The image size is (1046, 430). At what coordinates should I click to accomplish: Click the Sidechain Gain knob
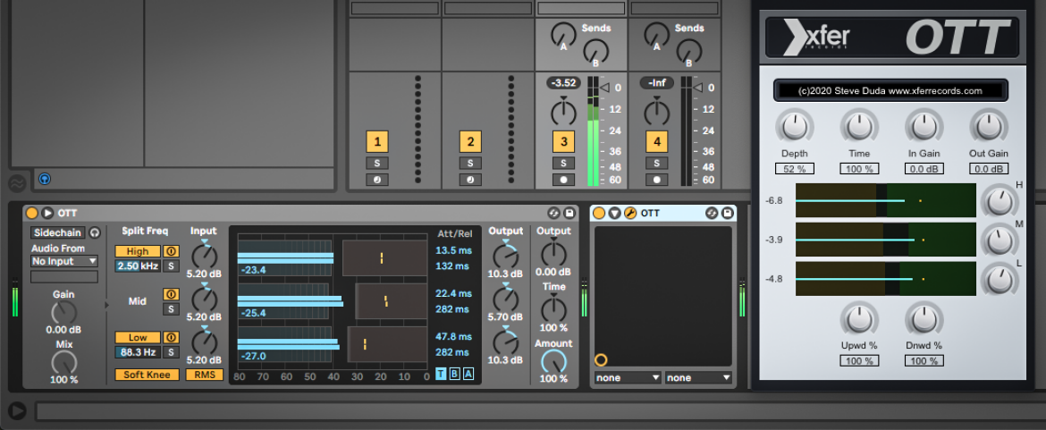[x=64, y=312]
